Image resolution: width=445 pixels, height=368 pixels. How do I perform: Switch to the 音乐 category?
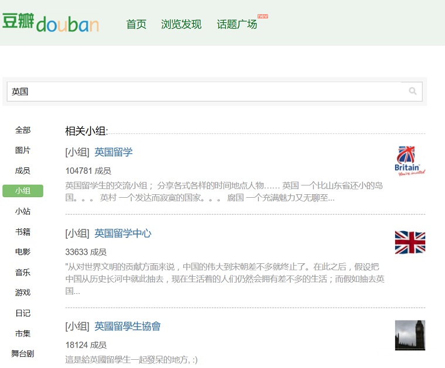(23, 273)
